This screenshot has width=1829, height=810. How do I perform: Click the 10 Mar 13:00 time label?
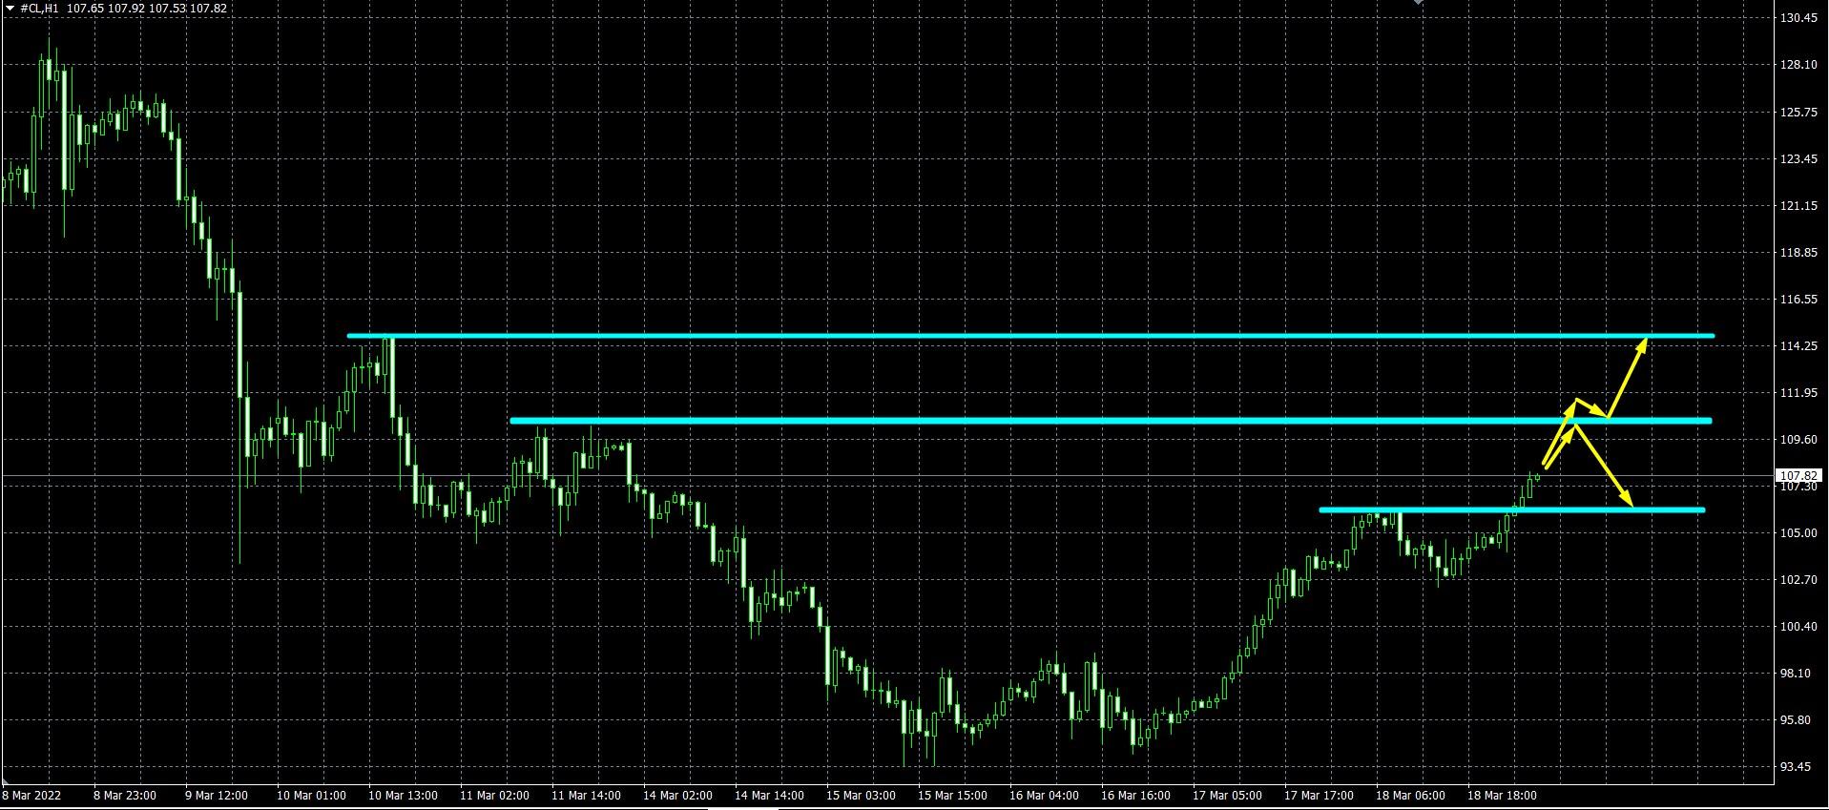coord(403,796)
